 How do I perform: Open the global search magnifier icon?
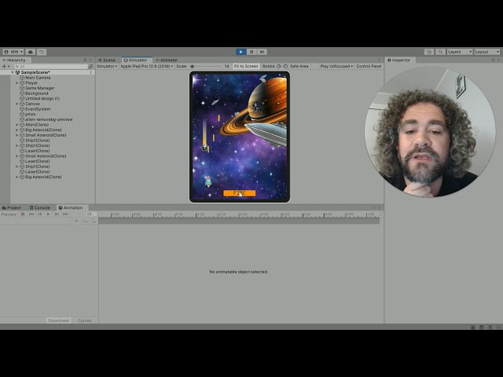pyautogui.click(x=440, y=52)
